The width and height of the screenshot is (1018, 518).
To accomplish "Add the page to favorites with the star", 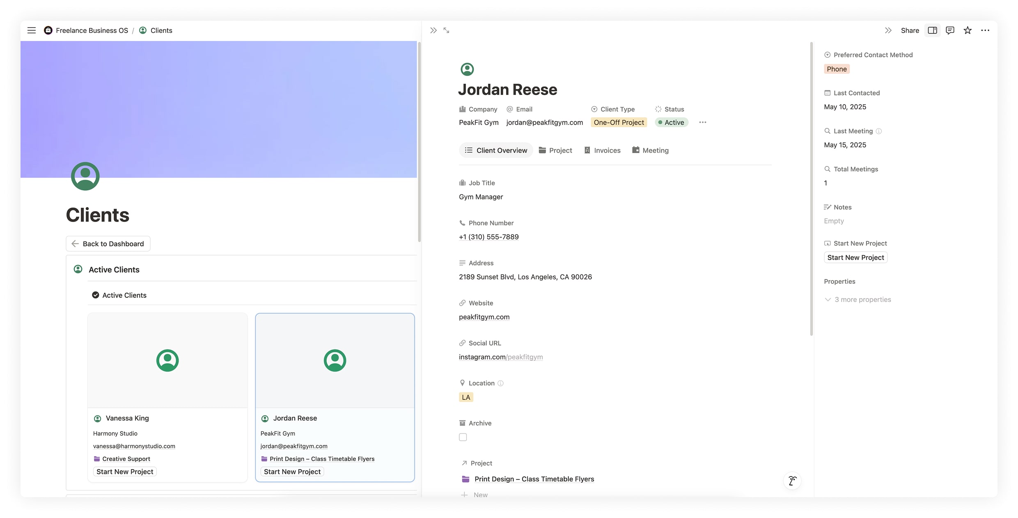I will tap(968, 30).
